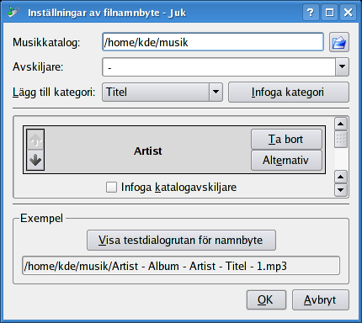Close the dialog window
The width and height of the screenshot is (362, 323).
349,13
